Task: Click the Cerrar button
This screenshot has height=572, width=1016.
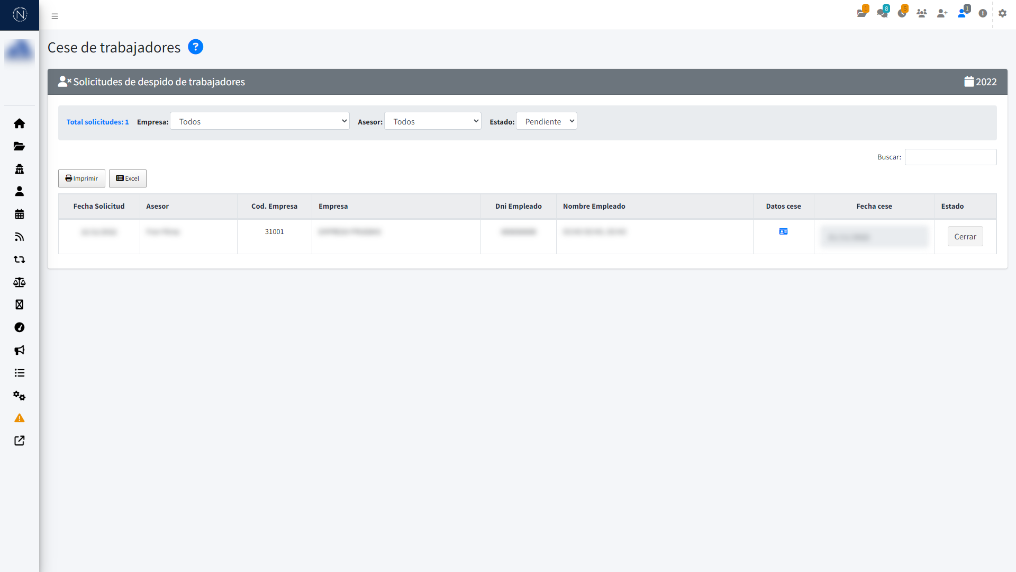Action: (x=965, y=237)
